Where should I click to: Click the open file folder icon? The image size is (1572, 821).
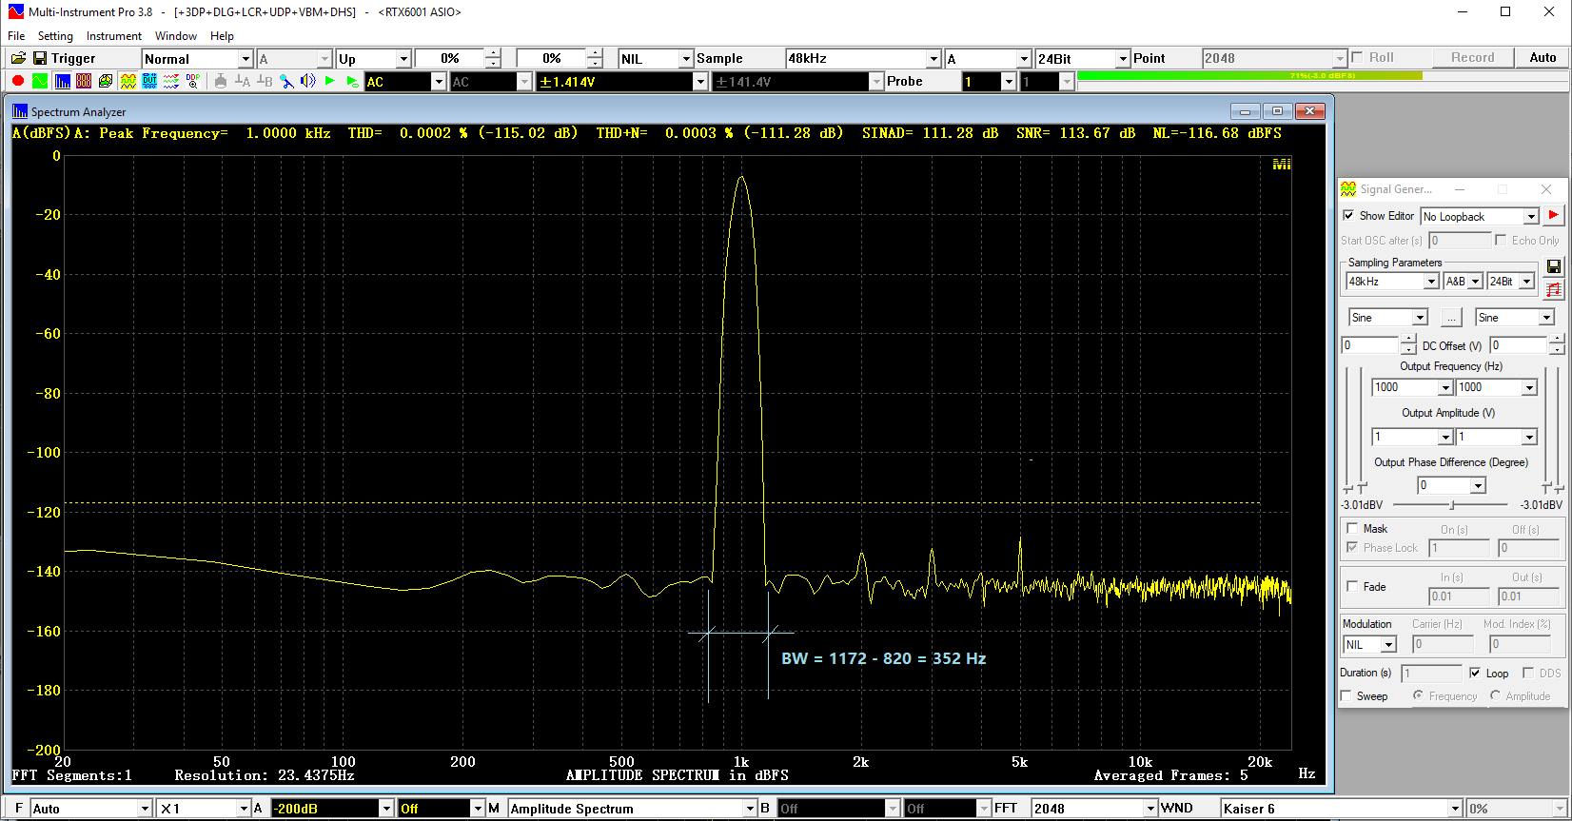click(x=17, y=59)
